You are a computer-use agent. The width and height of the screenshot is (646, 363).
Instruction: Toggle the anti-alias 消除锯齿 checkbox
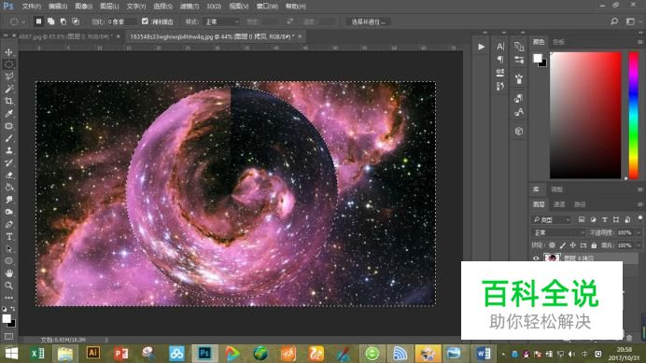point(145,21)
